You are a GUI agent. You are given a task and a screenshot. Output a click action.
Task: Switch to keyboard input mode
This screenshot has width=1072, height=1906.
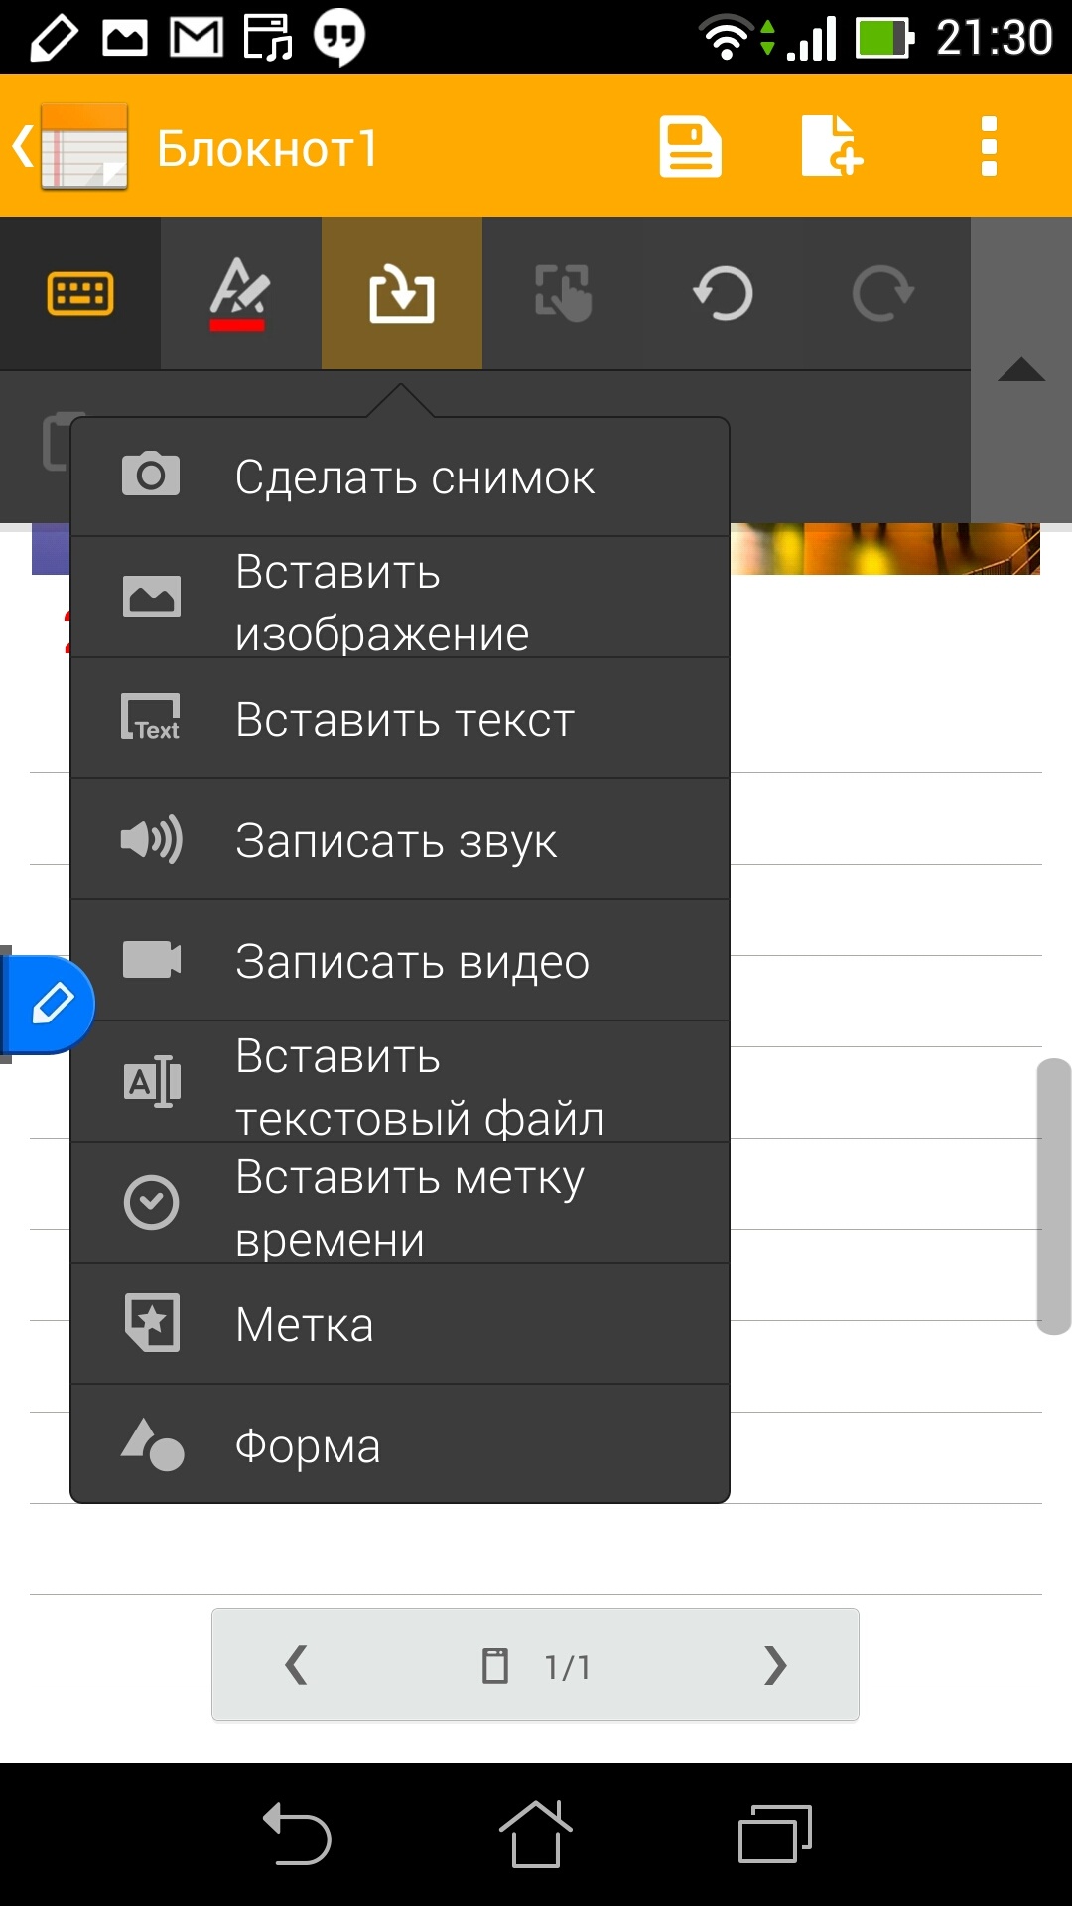click(x=80, y=294)
